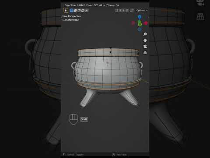Click the User Perspective label

coord(71,16)
